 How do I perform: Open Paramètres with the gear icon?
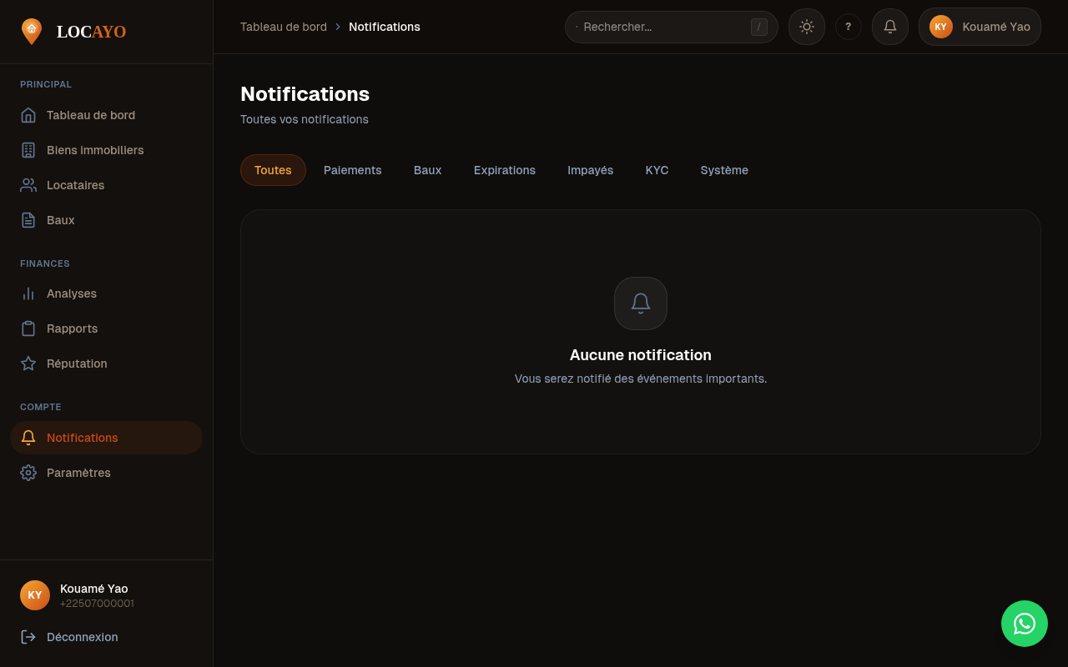(x=28, y=473)
